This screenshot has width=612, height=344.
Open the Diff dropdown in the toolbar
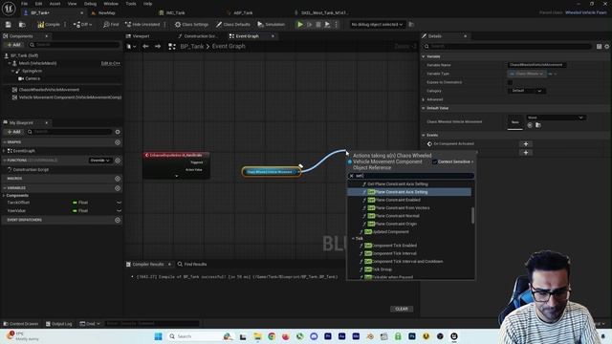[x=82, y=25]
